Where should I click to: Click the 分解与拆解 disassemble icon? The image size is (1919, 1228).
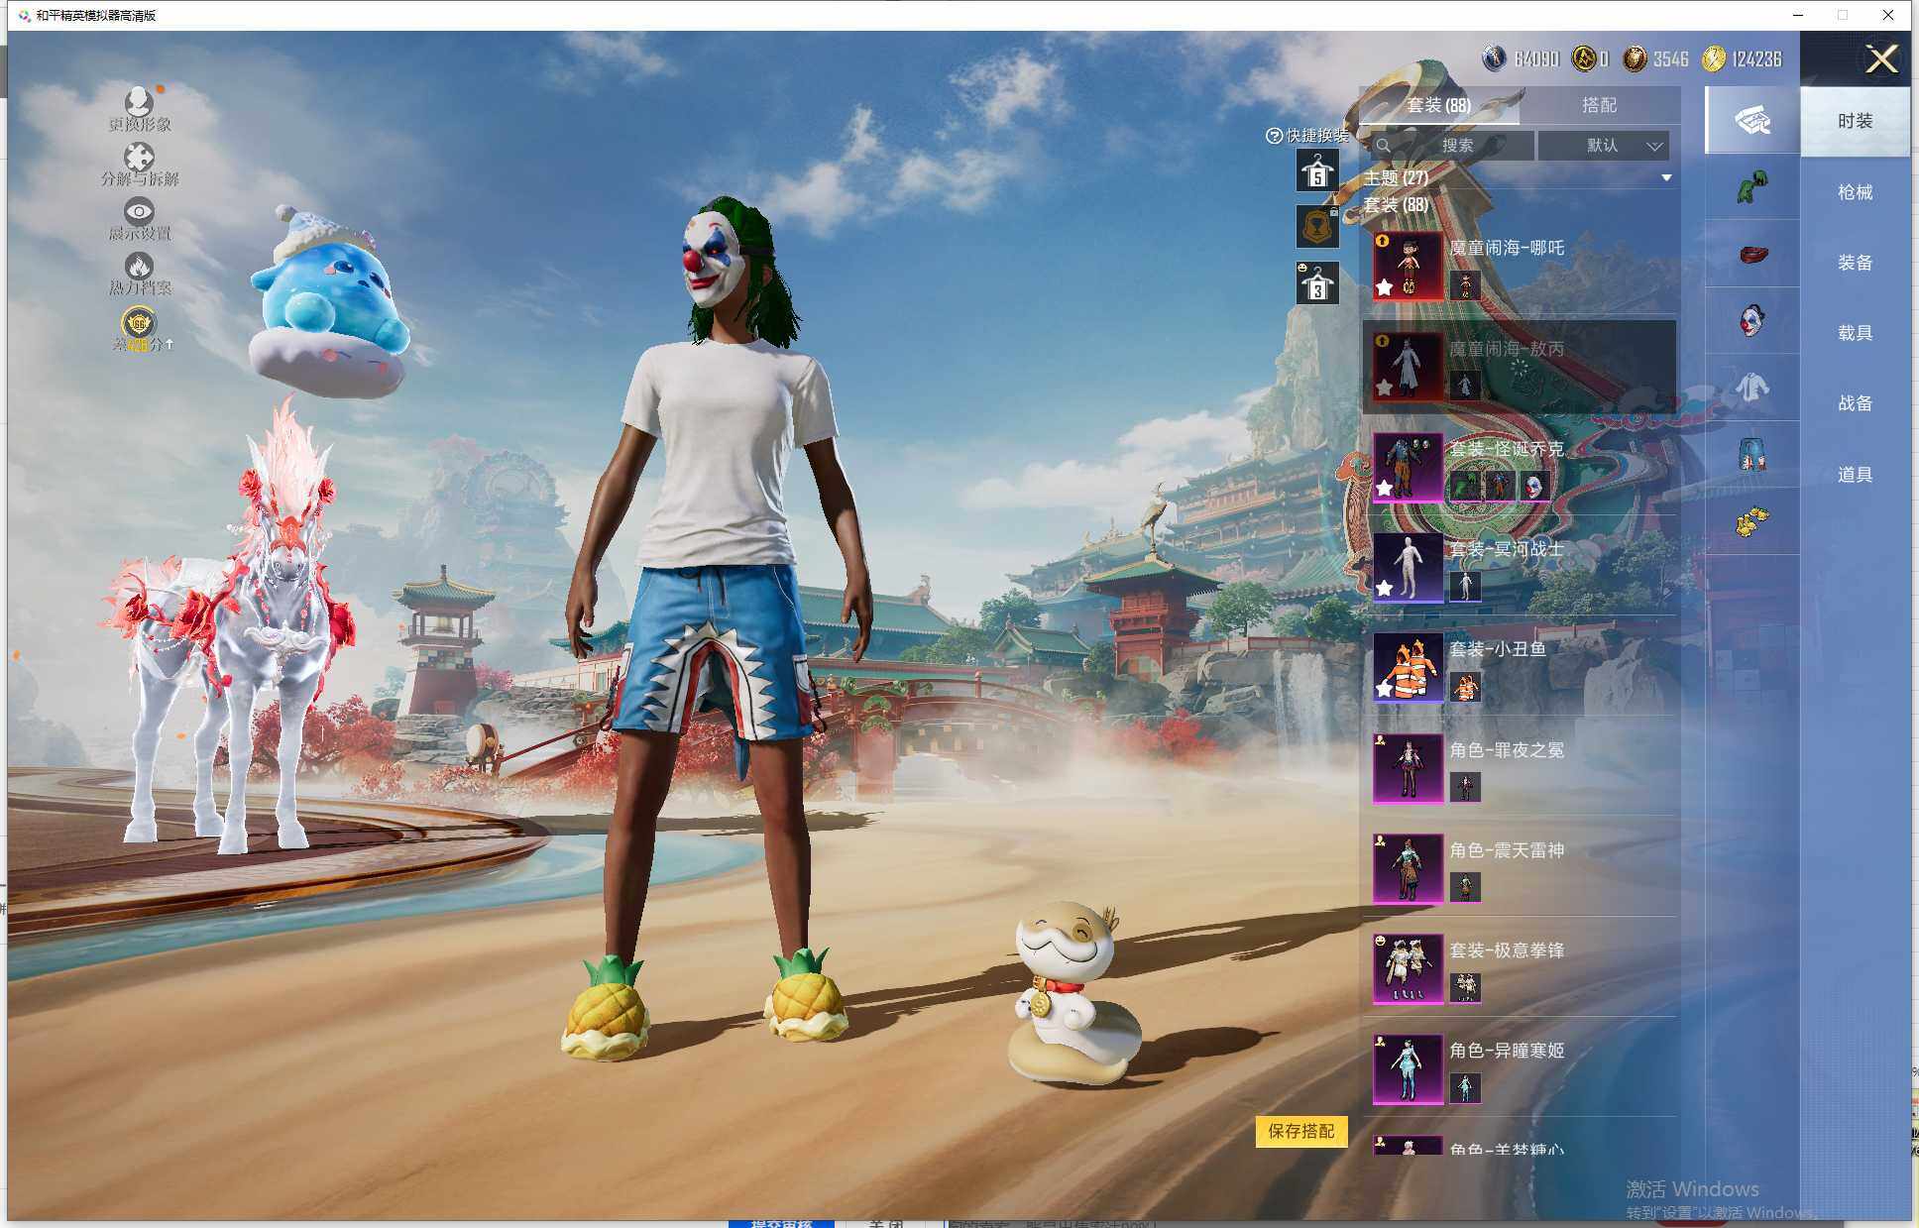pos(139,158)
